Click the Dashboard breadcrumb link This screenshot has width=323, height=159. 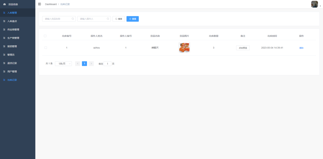[51, 4]
